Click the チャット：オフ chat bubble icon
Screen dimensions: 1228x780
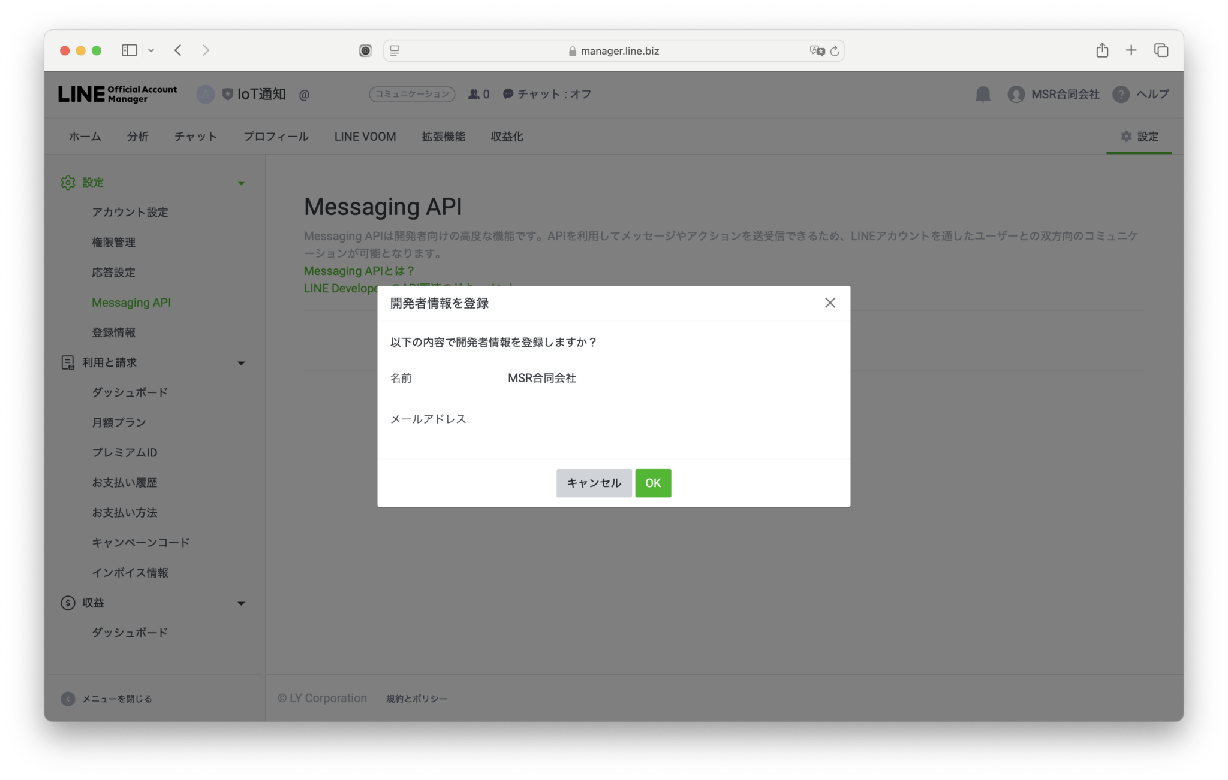tap(507, 94)
